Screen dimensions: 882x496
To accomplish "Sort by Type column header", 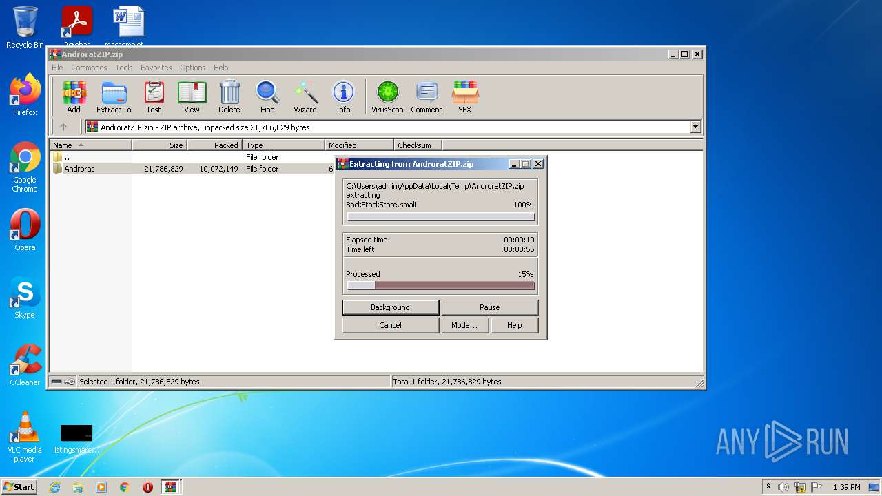I will [x=283, y=145].
